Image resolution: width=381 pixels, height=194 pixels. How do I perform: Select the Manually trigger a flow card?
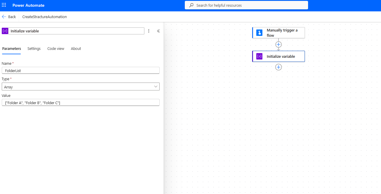pos(282,33)
